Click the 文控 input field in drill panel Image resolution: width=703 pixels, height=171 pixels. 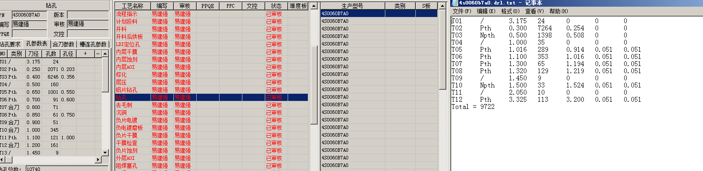[x=88, y=33]
